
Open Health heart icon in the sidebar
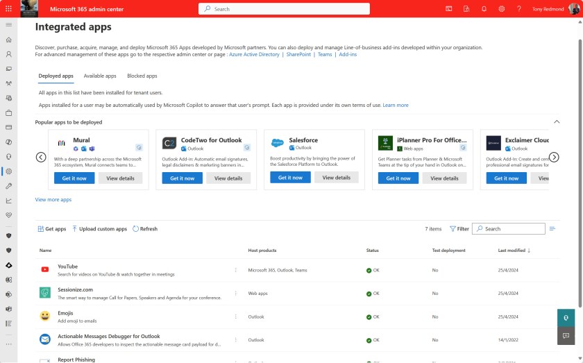pos(8,215)
